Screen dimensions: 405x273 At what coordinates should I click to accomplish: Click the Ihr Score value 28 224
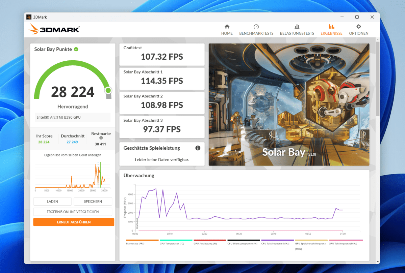[44, 142]
